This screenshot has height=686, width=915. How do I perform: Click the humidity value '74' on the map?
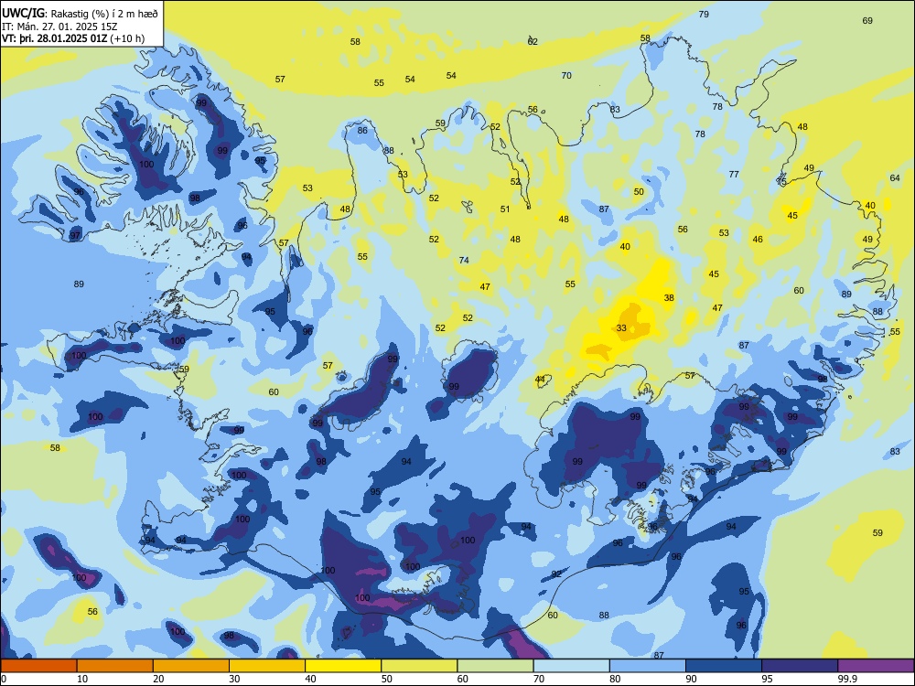point(464,260)
